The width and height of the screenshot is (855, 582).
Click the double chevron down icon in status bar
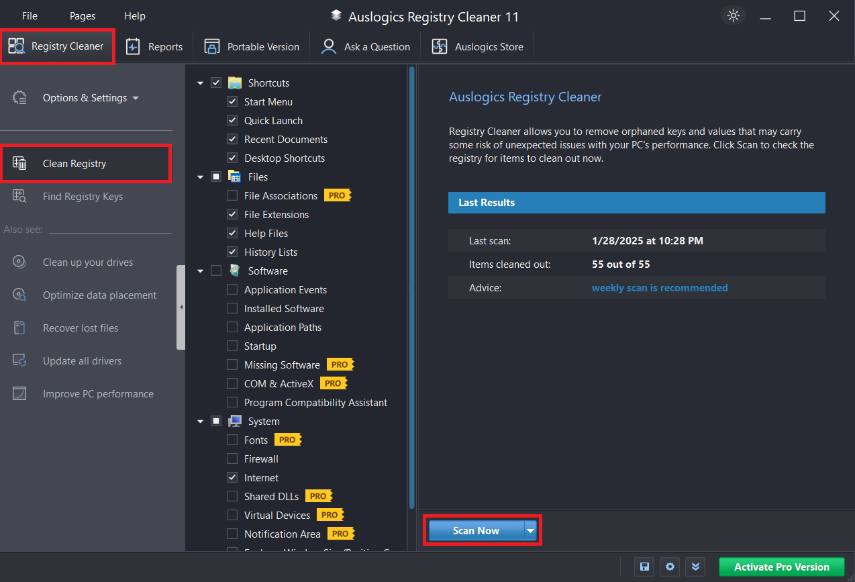coord(695,567)
